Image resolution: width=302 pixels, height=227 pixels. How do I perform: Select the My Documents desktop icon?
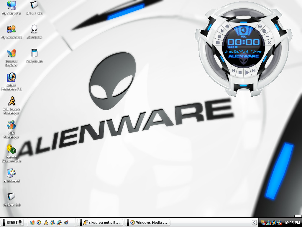point(11,32)
